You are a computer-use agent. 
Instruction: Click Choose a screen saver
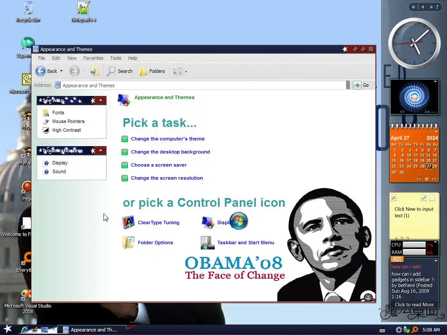159,165
